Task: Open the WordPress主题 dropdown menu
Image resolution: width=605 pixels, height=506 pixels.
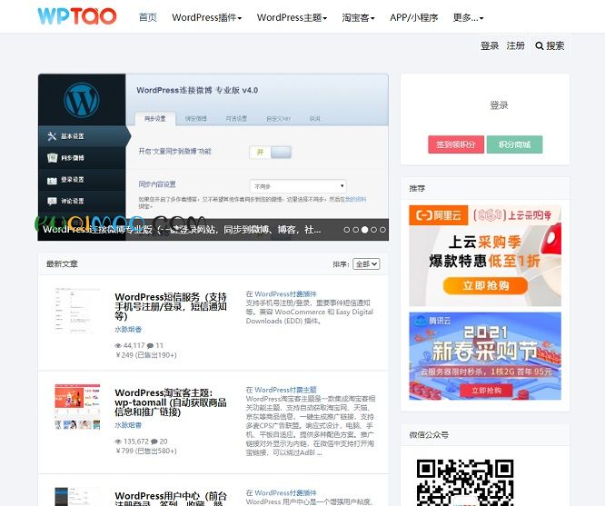Action: pos(292,17)
